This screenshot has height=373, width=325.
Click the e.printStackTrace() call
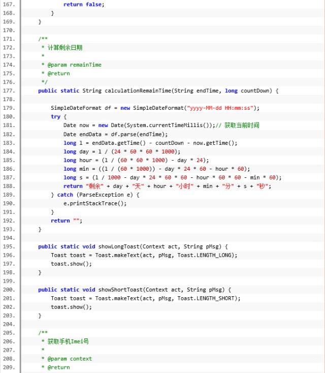click(x=94, y=203)
